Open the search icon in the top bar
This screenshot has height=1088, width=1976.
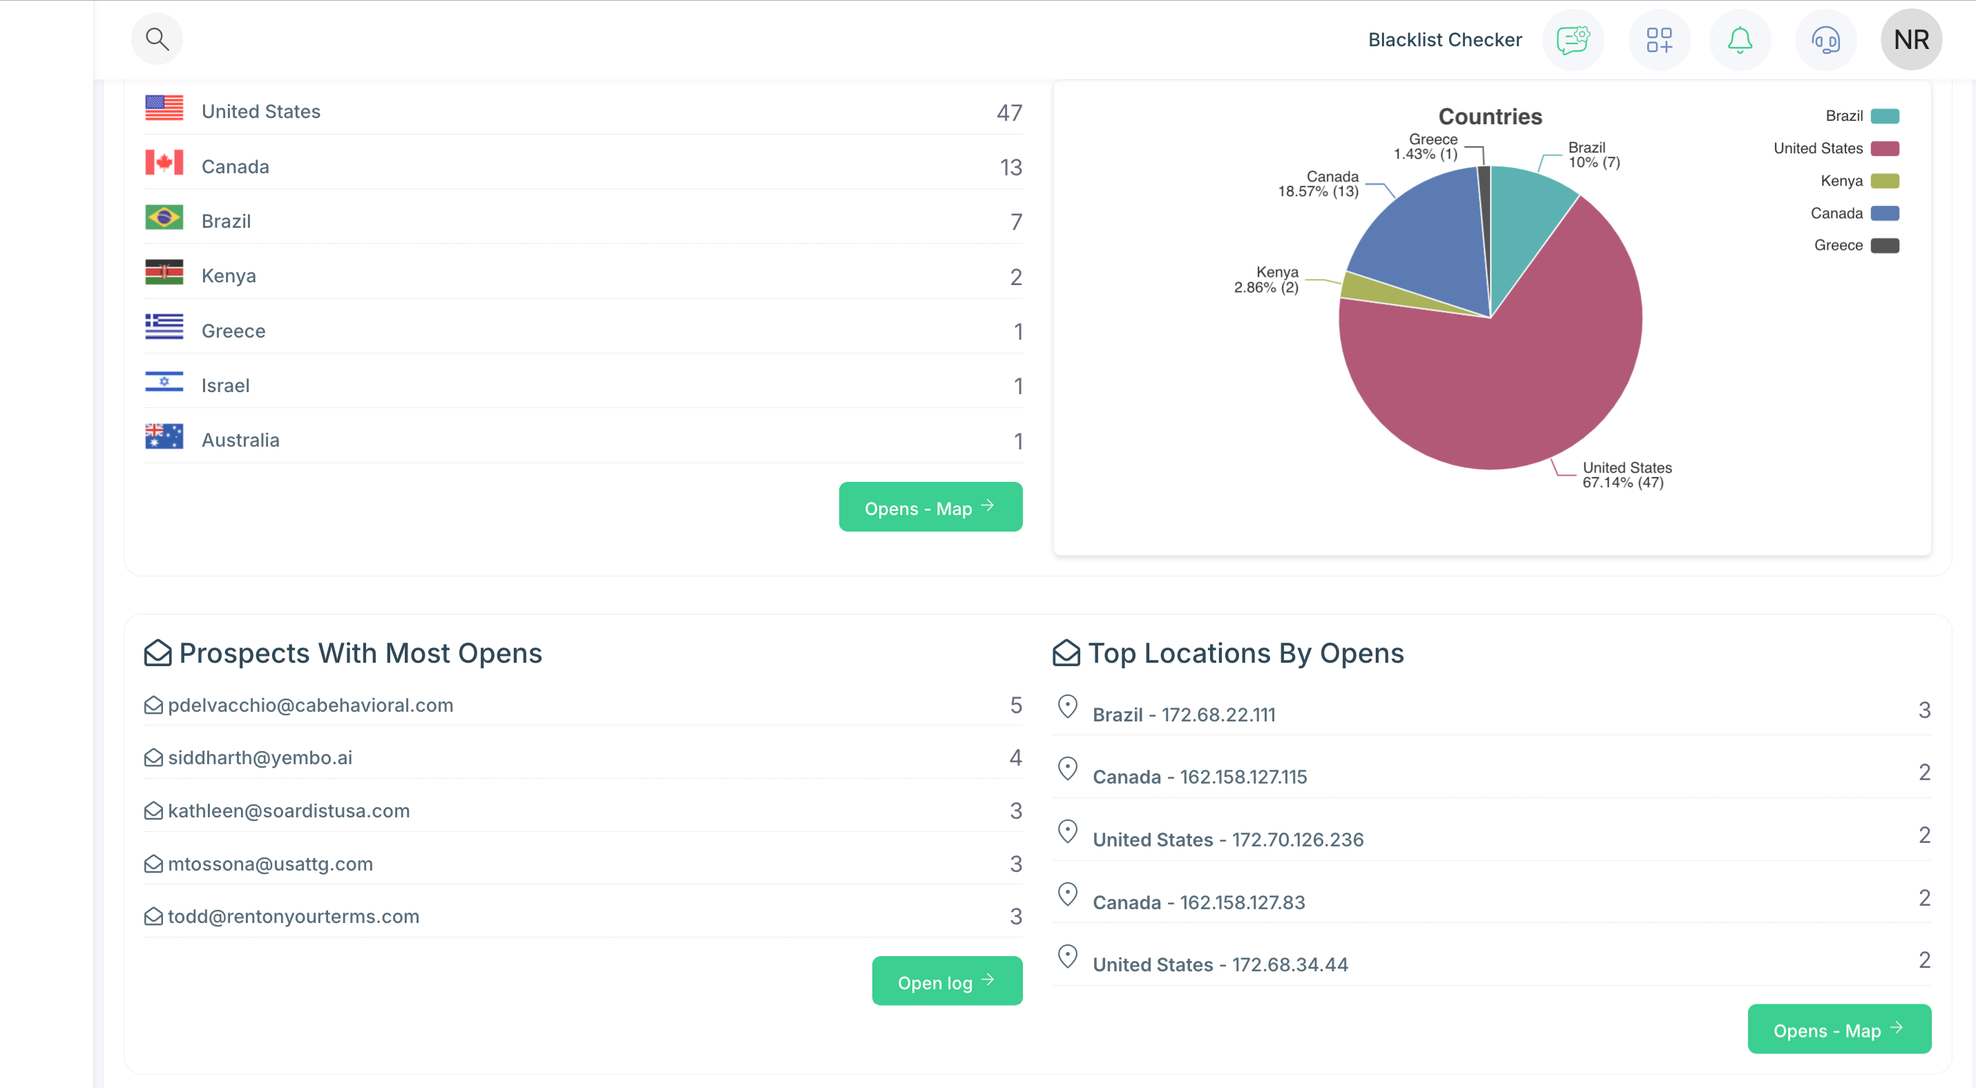[157, 39]
